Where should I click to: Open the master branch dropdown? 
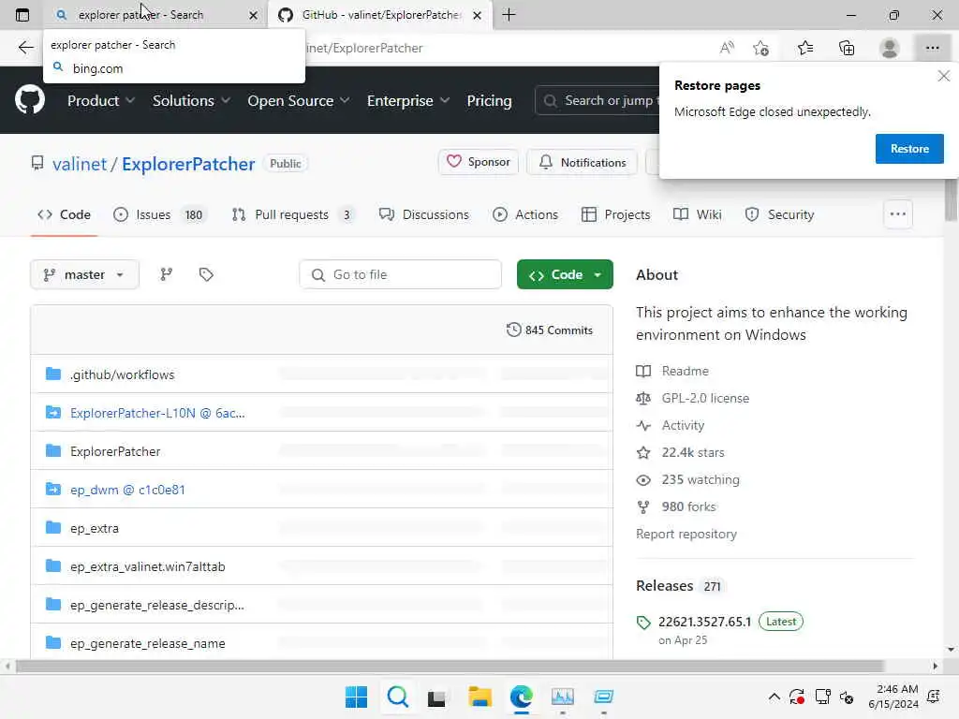coord(84,274)
